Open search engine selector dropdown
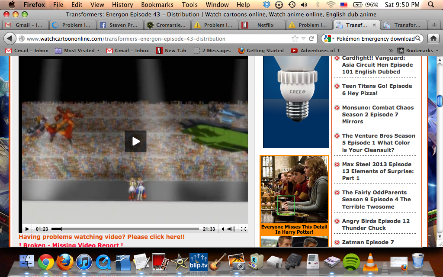 pos(329,39)
